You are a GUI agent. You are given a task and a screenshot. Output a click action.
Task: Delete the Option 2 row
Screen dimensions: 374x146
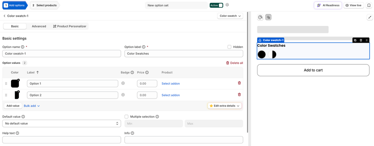point(239,95)
